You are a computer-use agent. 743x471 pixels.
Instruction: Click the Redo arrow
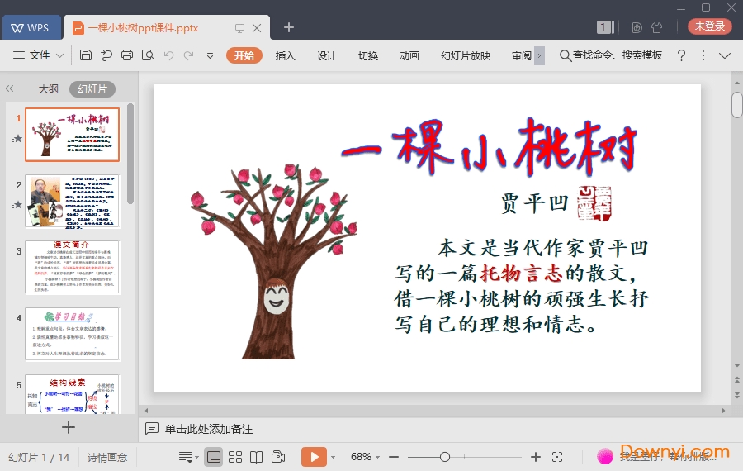click(188, 55)
